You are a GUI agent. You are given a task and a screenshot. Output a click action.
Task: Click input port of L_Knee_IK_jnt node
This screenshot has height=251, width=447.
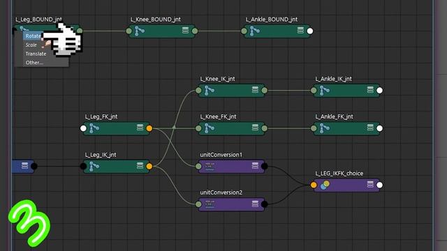tap(198, 91)
